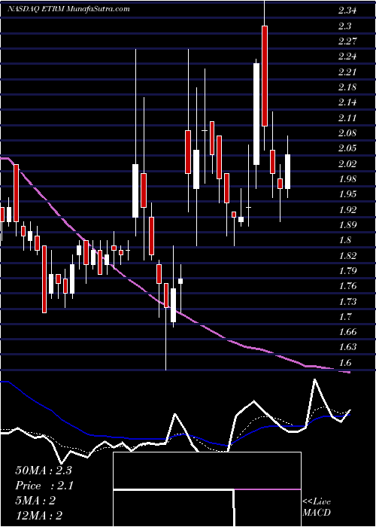Click the NASDAQ ETRM MunafaSutra.com title text
The height and width of the screenshot is (527, 376).
(68, 9)
